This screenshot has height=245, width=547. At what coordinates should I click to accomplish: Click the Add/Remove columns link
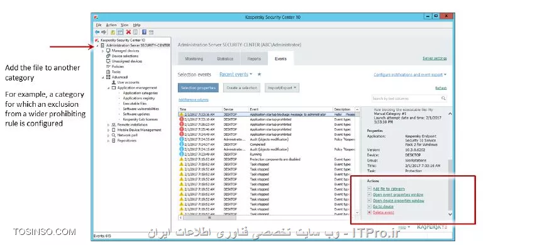pos(193,100)
